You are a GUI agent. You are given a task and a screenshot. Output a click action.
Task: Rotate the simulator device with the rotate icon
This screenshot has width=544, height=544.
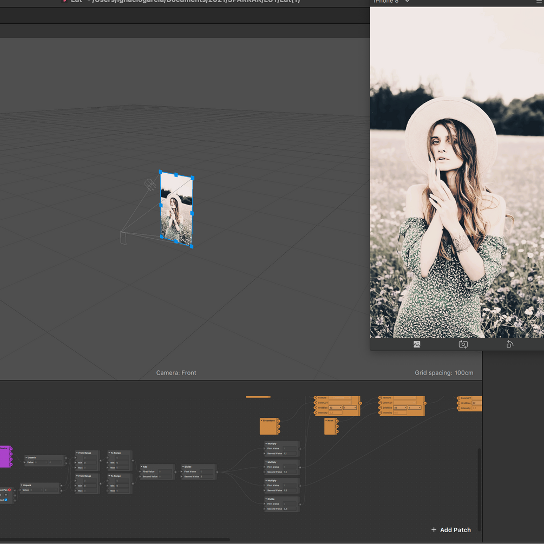pyautogui.click(x=510, y=344)
